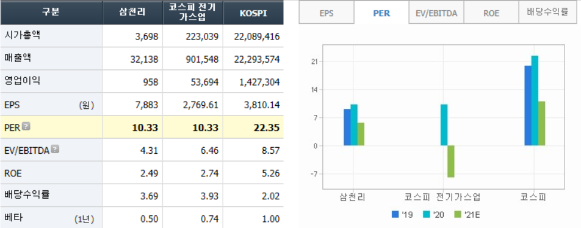Click the 구분 column header
Screen dimensions: 581x228
pyautogui.click(x=51, y=13)
